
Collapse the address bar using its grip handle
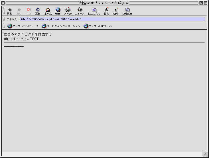(3, 19)
